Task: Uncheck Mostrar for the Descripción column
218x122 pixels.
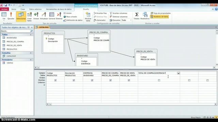Action: point(74,80)
